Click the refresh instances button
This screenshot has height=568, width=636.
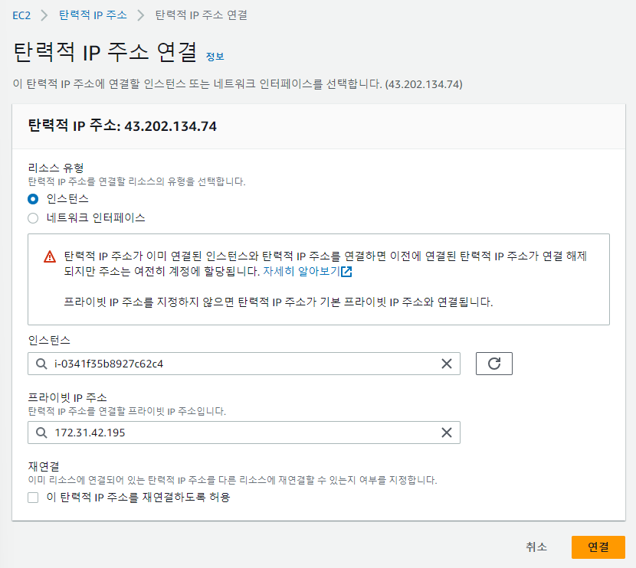pyautogui.click(x=494, y=364)
